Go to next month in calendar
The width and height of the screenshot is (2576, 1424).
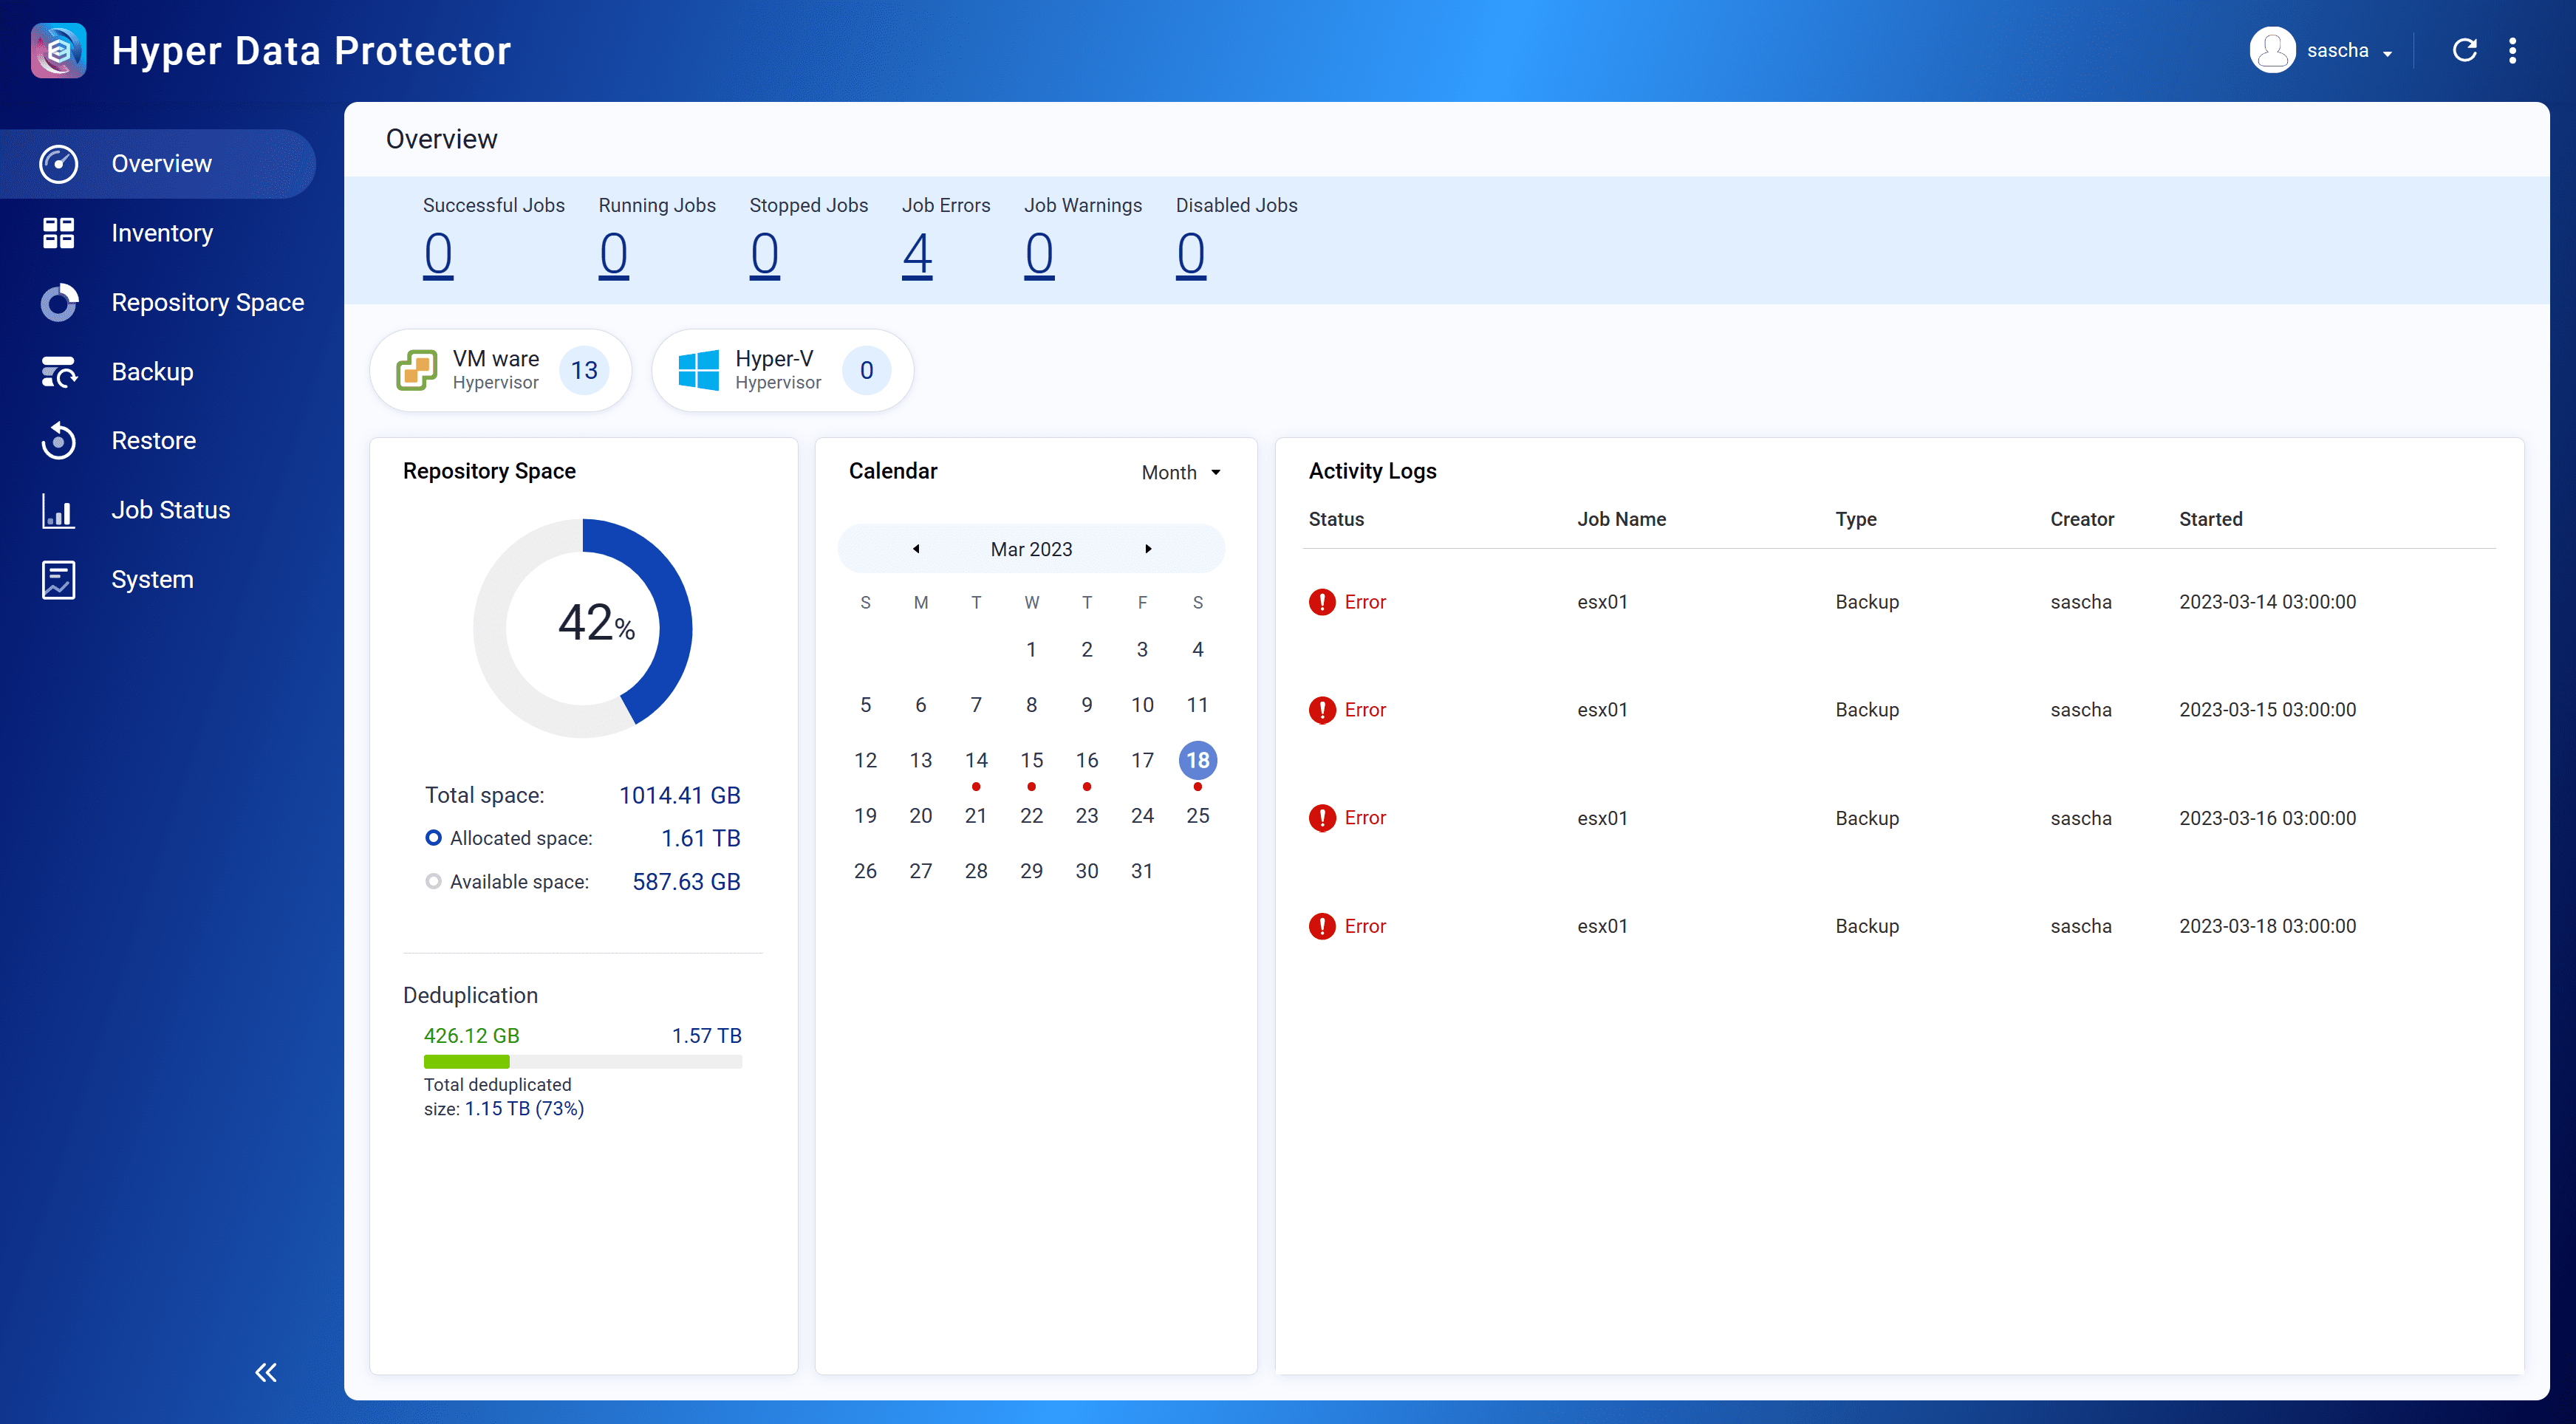coord(1148,549)
